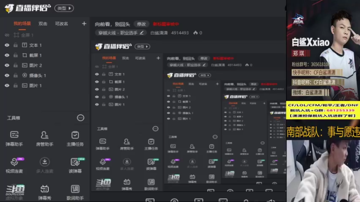Hide the 图片 2 layer in the outermost list

(7, 65)
